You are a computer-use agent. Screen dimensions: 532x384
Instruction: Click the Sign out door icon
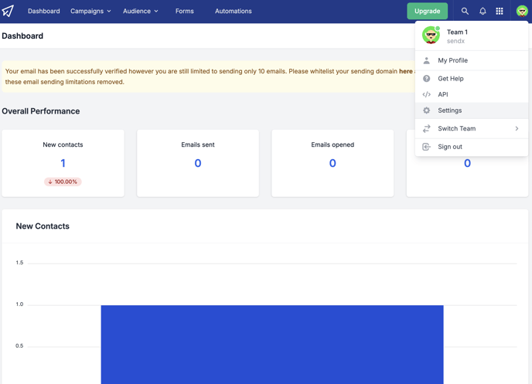(x=427, y=147)
